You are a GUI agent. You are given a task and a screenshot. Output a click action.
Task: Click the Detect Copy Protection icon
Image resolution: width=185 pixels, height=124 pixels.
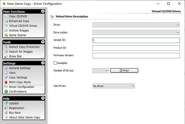[x=6, y=47]
